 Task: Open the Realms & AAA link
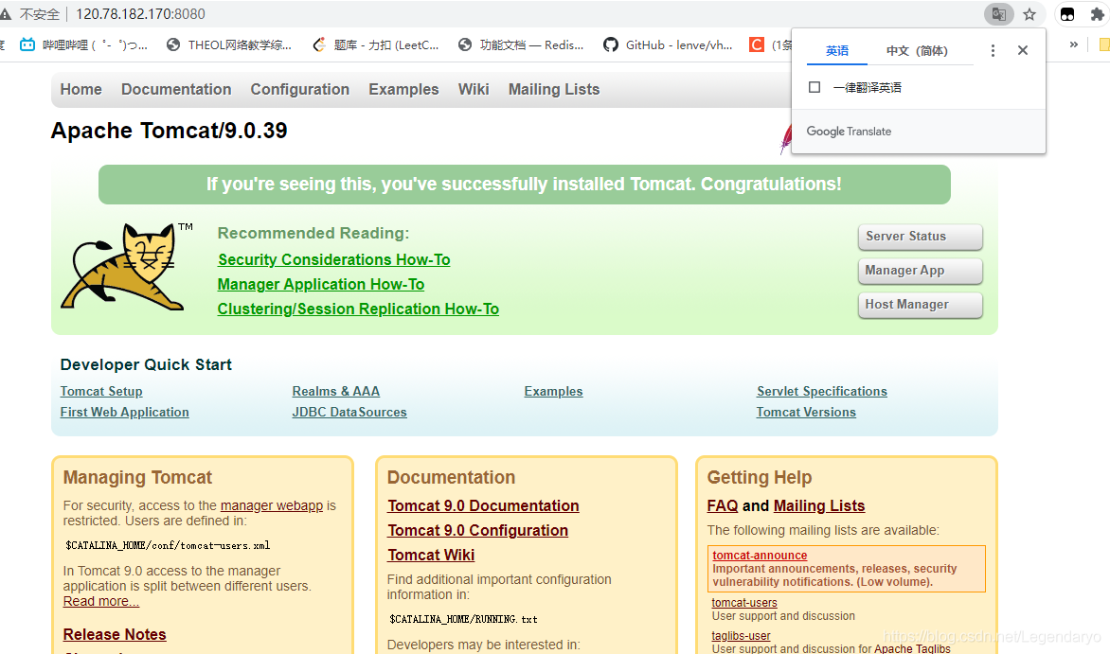(336, 392)
